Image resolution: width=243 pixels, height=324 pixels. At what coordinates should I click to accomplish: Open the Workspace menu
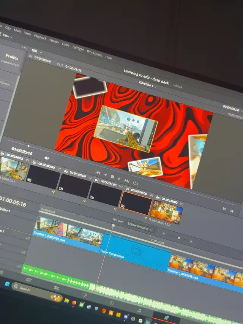pos(94,52)
